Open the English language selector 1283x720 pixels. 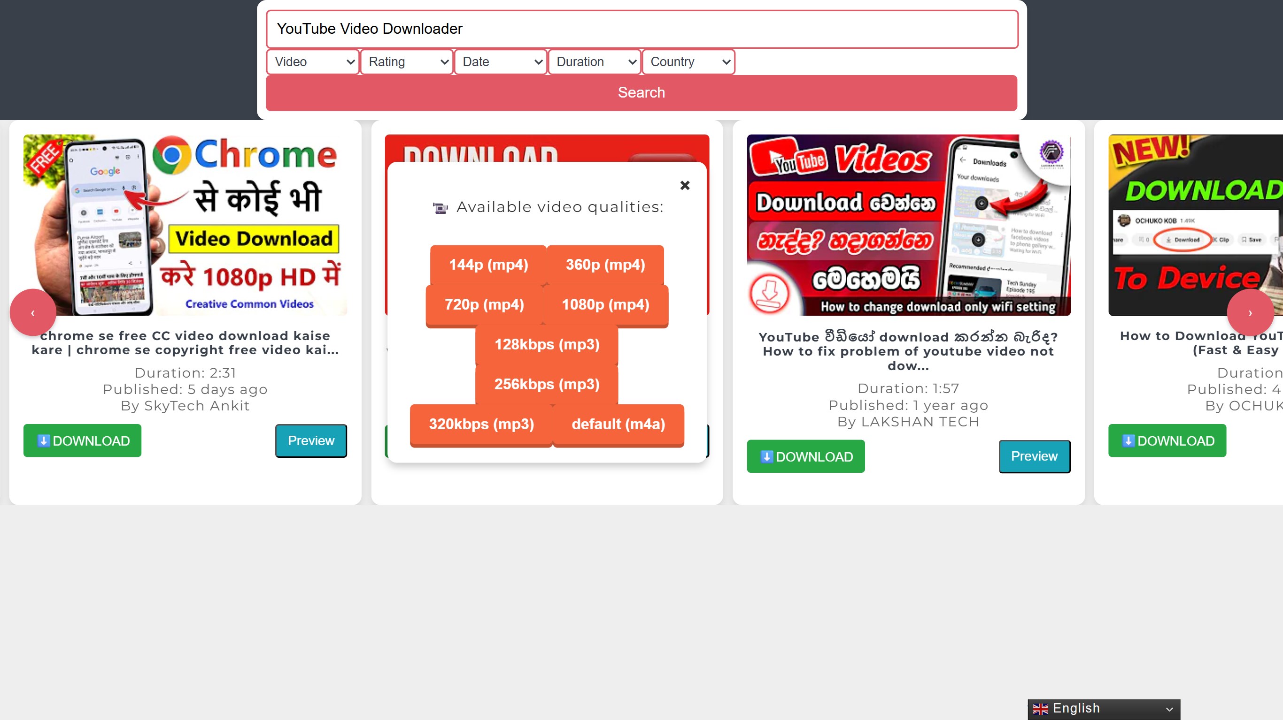pos(1104,709)
